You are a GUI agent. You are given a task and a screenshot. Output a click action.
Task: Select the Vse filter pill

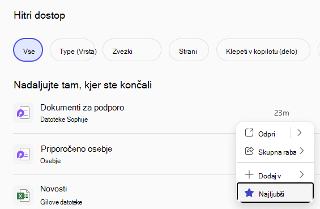(x=28, y=50)
